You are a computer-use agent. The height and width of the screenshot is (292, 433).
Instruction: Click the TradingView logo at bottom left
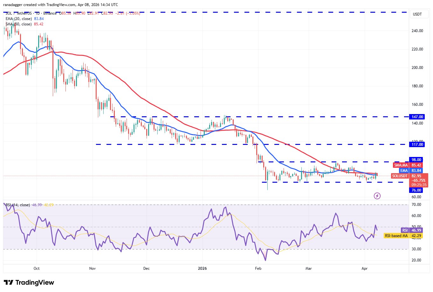29,282
